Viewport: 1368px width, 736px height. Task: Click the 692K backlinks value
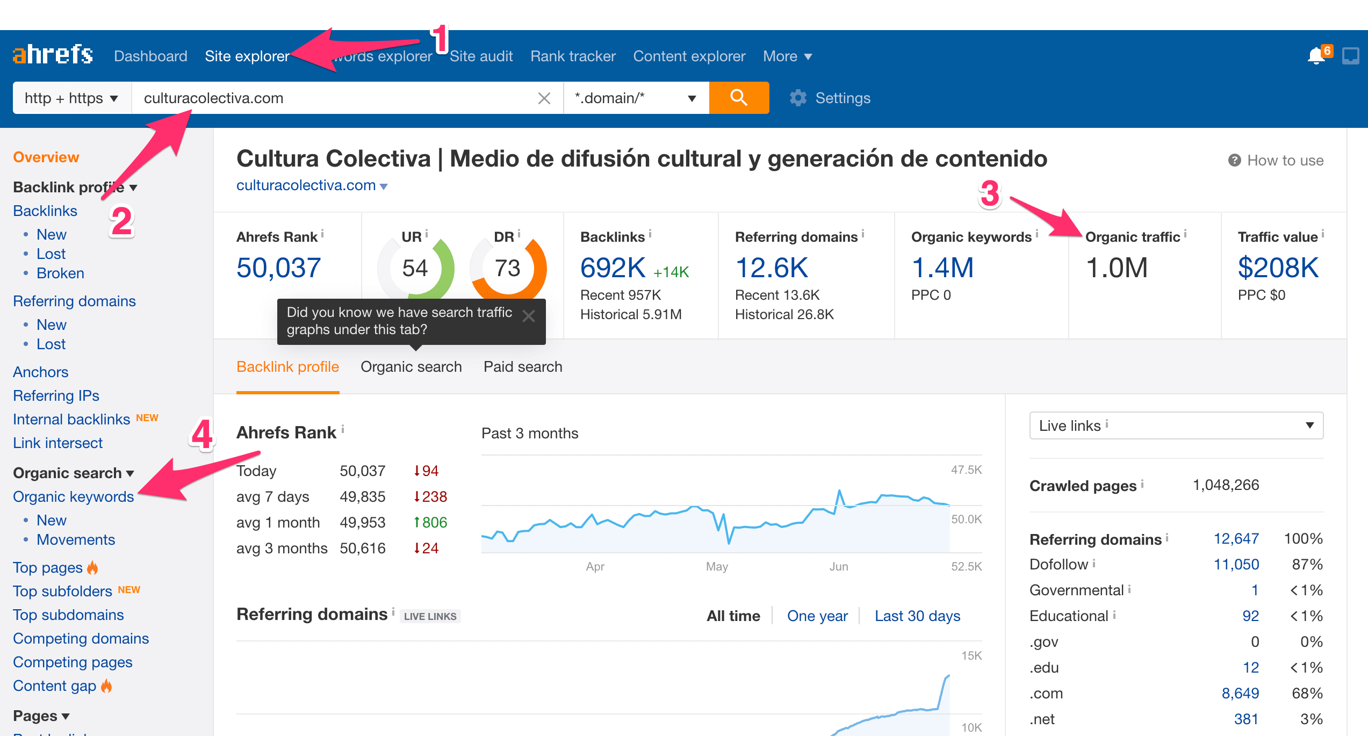click(x=613, y=268)
